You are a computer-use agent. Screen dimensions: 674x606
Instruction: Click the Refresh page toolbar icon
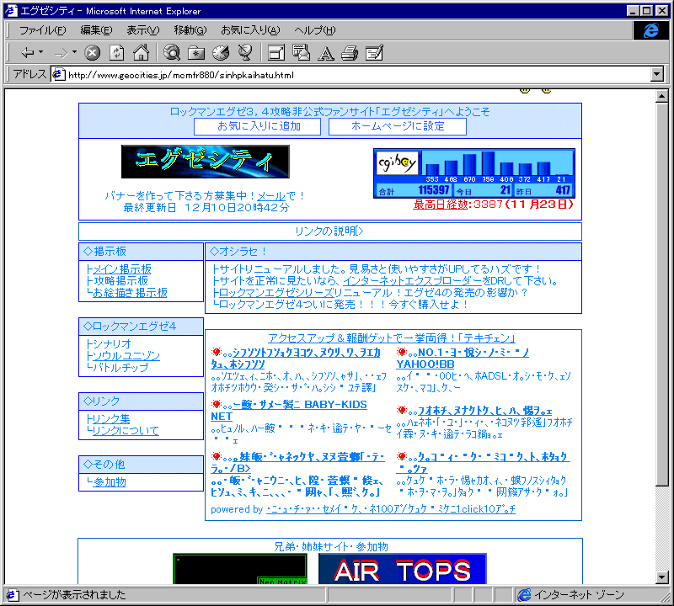[x=116, y=53]
